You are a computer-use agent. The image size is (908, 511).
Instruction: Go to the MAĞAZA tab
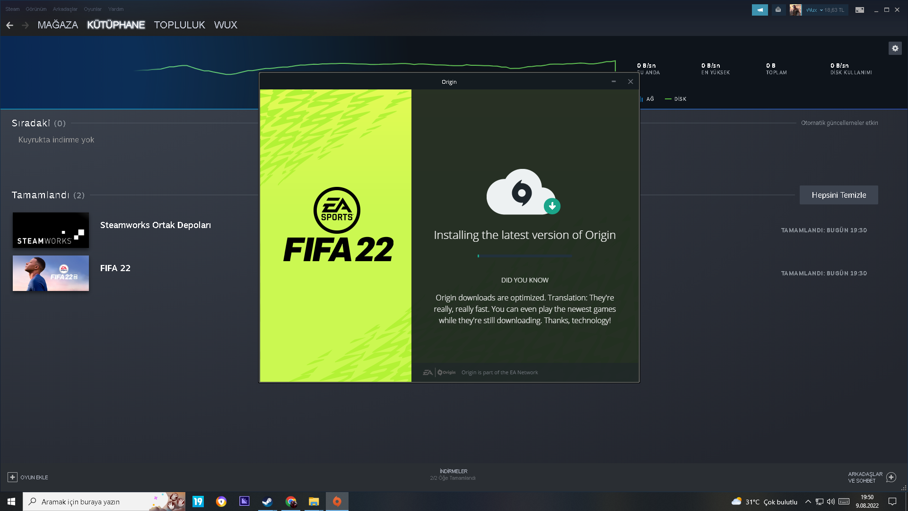58,25
